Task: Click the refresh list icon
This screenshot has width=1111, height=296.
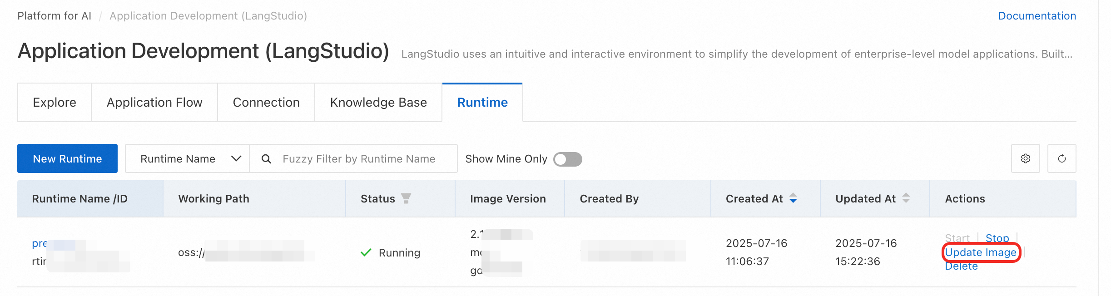Action: [x=1061, y=158]
